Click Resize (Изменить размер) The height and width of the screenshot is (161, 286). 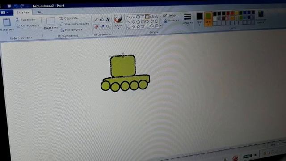click(x=75, y=24)
